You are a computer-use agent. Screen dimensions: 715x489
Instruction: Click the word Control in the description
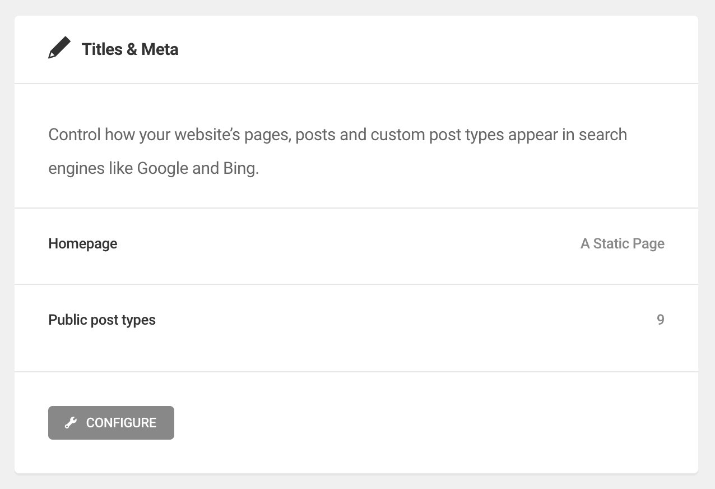(75, 135)
